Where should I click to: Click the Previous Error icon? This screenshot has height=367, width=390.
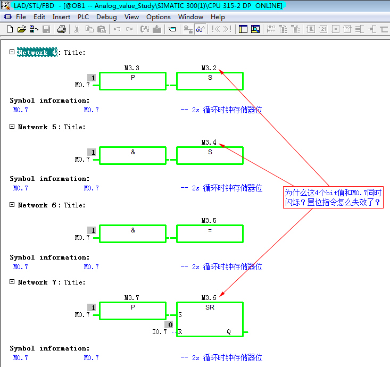coord(216,29)
